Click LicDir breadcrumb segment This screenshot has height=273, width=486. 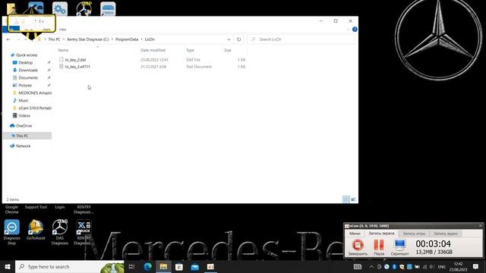click(150, 39)
